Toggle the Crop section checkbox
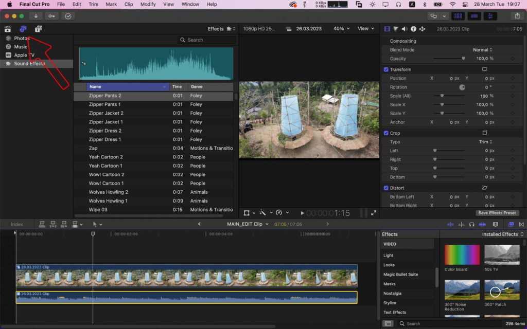 coord(386,133)
